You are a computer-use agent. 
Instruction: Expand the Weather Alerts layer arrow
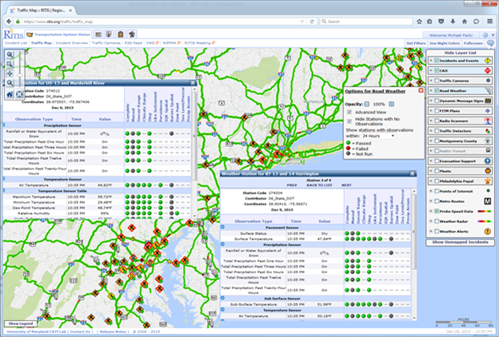tap(431, 232)
